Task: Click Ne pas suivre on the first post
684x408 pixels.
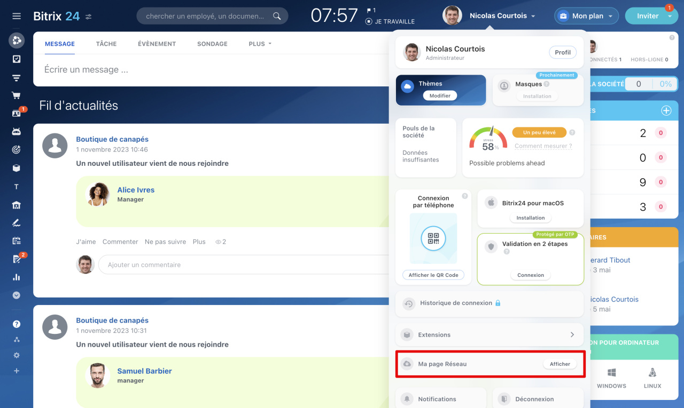Action: pos(165,242)
